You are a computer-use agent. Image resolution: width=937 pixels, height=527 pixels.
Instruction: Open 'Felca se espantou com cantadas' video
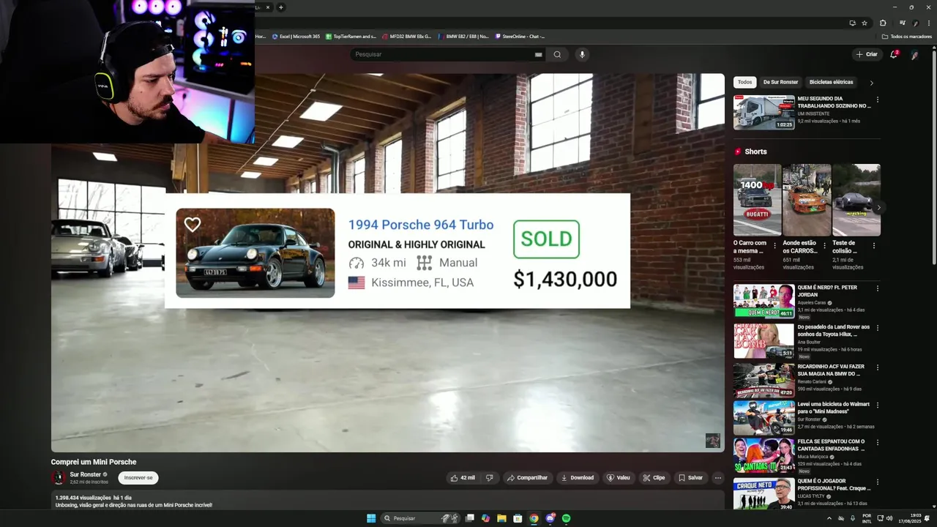[x=764, y=455]
